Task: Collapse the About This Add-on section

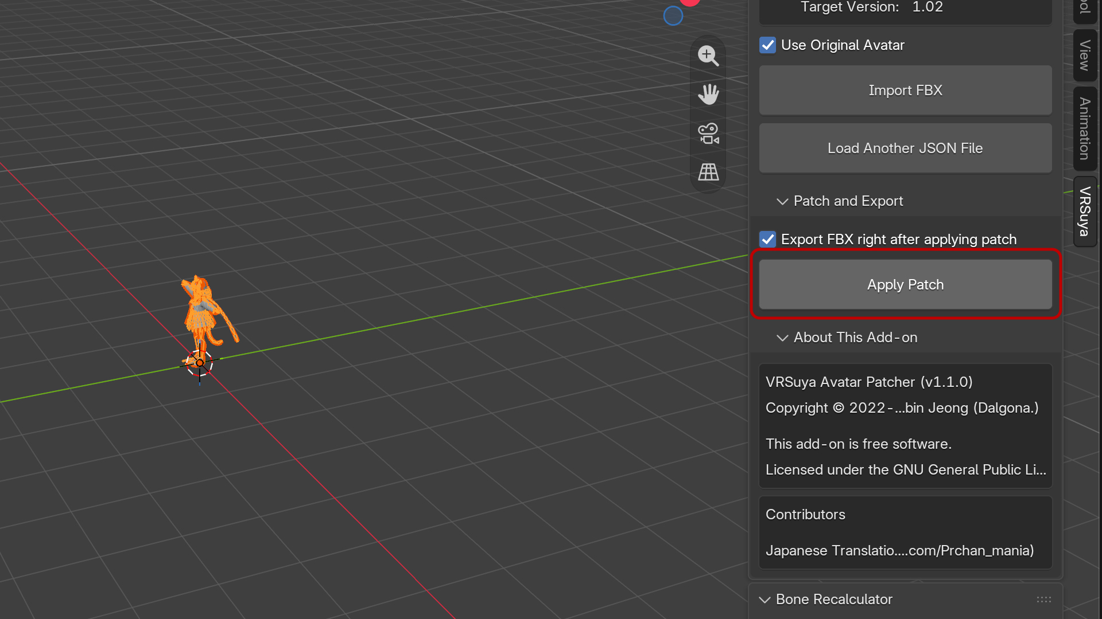Action: [x=782, y=338]
